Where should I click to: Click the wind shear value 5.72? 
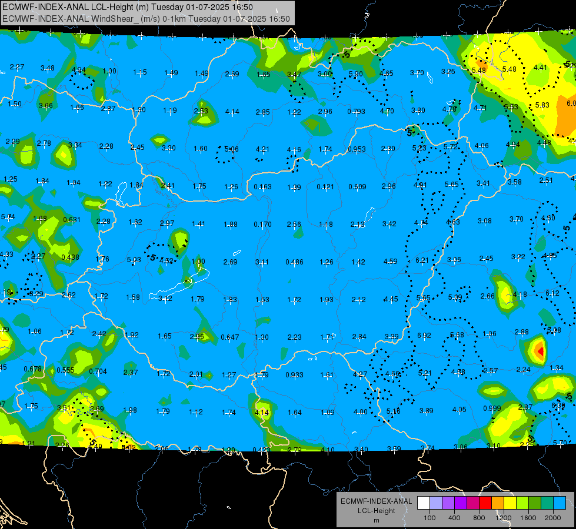click(x=450, y=146)
